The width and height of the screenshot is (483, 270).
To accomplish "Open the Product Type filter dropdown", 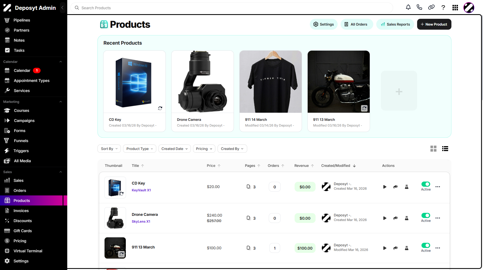I will (x=140, y=149).
